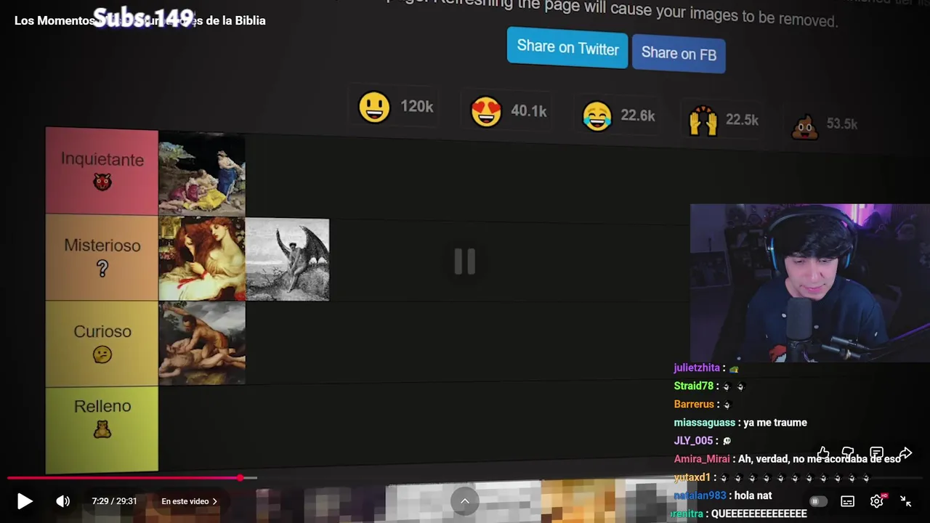Play the paused video
The height and width of the screenshot is (523, 930).
[24, 501]
